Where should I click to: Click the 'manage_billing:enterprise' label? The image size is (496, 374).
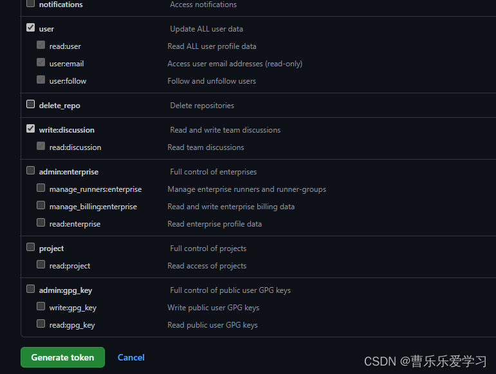pos(93,207)
